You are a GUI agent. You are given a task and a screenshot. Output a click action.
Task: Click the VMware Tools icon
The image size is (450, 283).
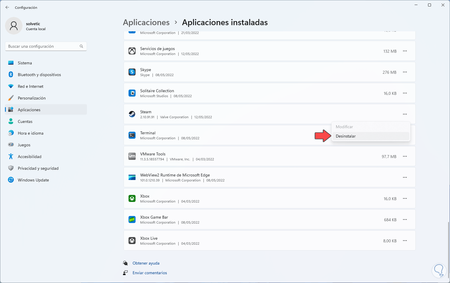click(x=132, y=156)
